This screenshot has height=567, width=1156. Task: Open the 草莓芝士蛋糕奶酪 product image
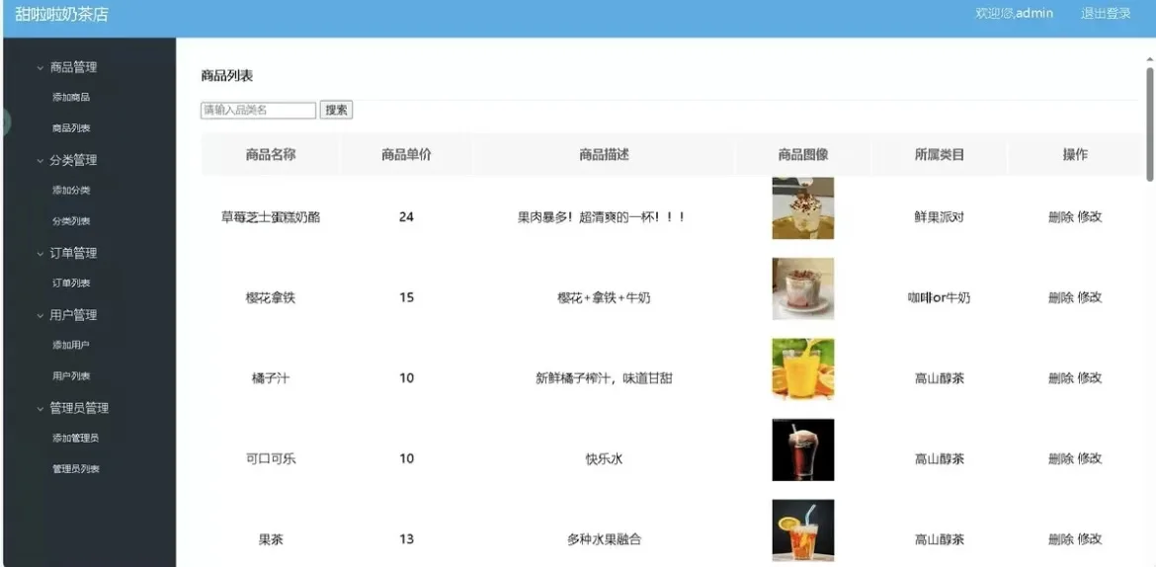point(803,207)
